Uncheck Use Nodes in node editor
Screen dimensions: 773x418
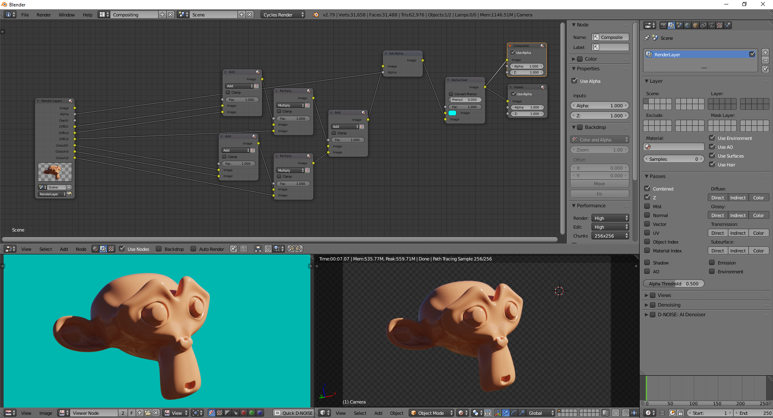tap(122, 249)
